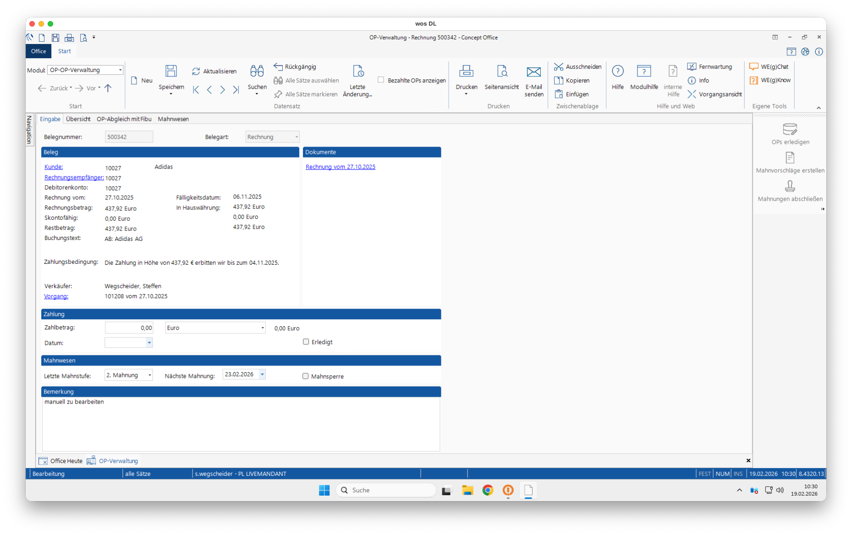Enable Bezahlte OPs anzeigen checkbox

pyautogui.click(x=381, y=80)
